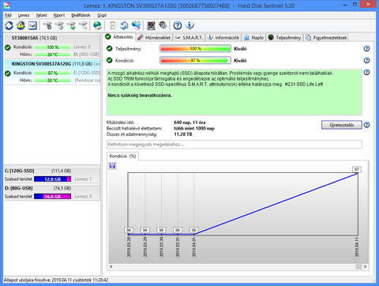Click the question mark help toolbar icon
The image size is (379, 286).
point(178,25)
